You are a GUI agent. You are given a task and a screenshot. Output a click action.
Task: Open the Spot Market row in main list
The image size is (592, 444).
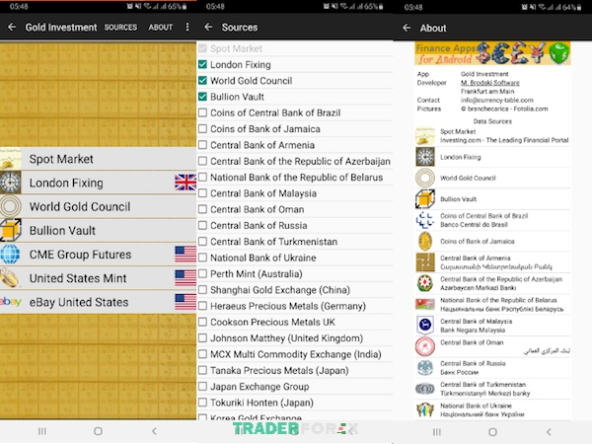pyautogui.click(x=98, y=159)
